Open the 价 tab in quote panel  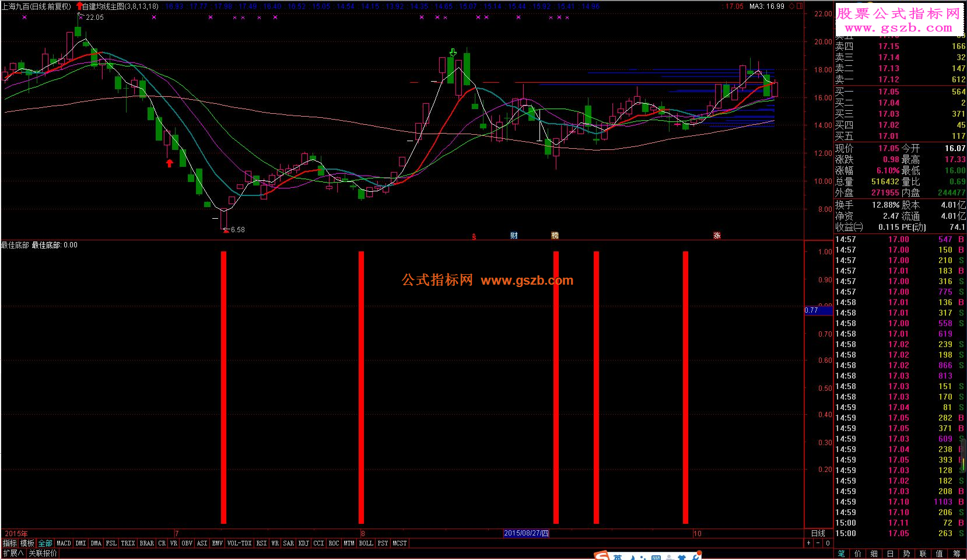tap(857, 554)
